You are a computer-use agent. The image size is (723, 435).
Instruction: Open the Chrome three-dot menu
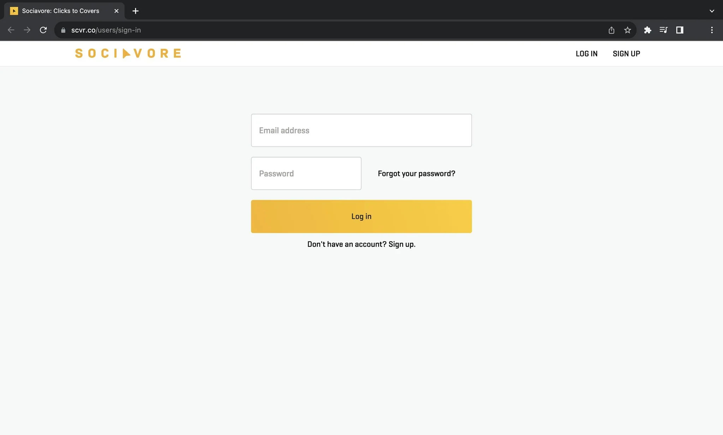pos(712,30)
